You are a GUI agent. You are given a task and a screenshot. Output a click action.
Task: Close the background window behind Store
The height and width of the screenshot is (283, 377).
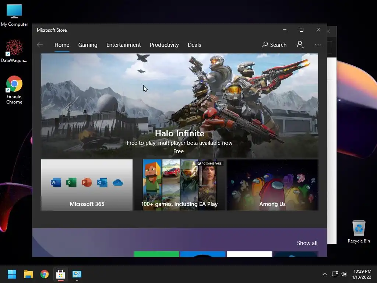pyautogui.click(x=328, y=31)
